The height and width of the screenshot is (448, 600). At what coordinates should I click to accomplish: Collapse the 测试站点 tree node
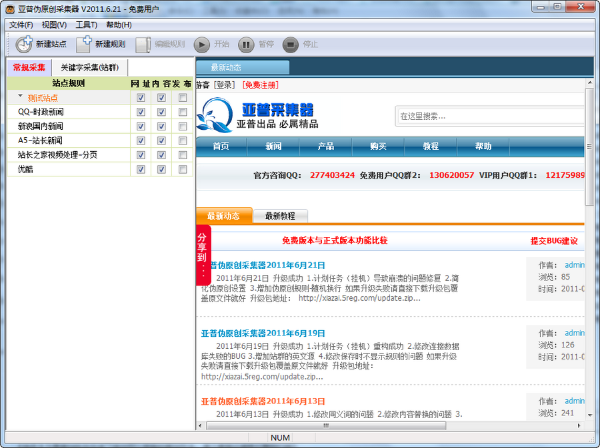(20, 97)
